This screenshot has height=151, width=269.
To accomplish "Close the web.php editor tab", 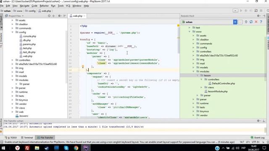I will (x=84, y=16).
